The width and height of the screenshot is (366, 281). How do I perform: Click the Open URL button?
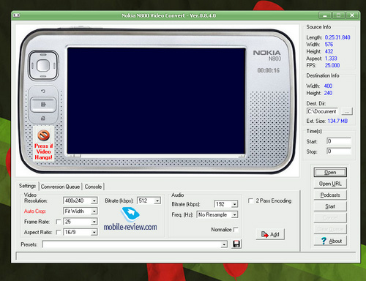(330, 184)
